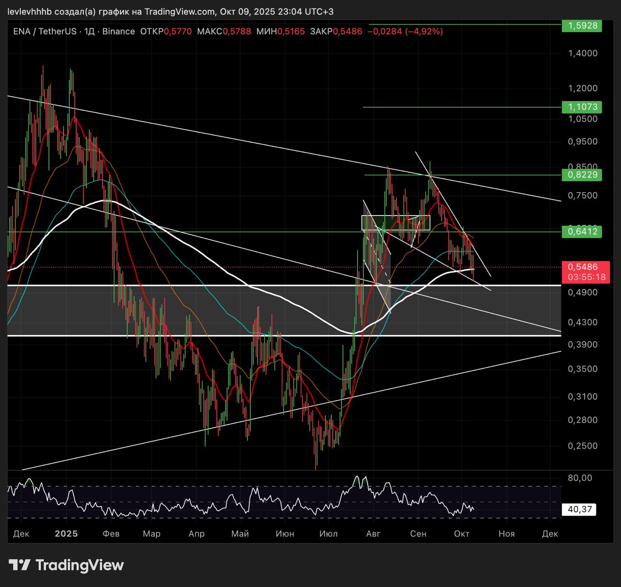Click the Авг month label on time axis

373,534
